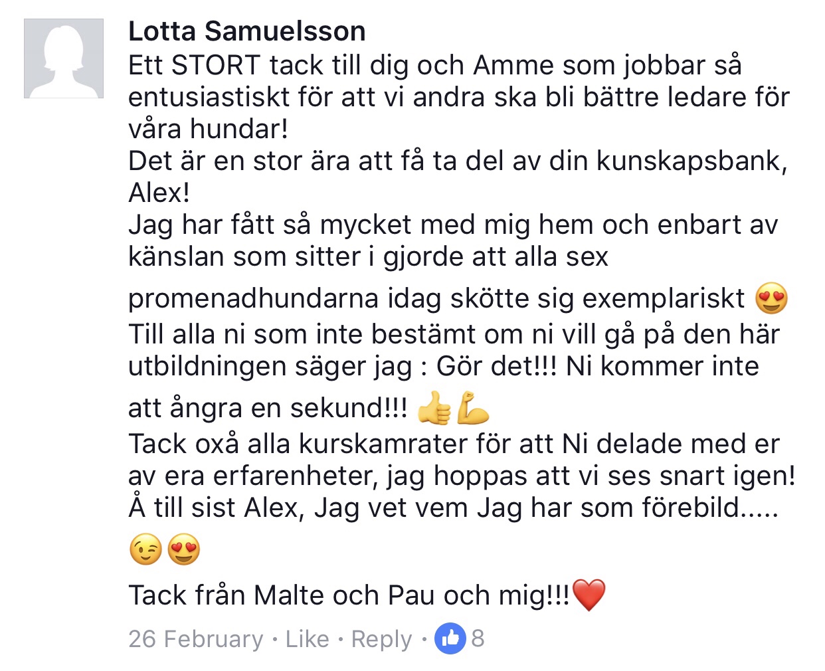Click the heart-eyes emoji after "exemplariskt"
This screenshot has height=671, width=825.
point(771,298)
